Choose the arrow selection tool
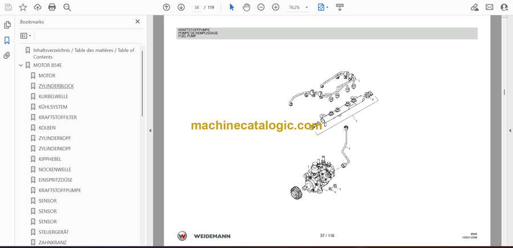The width and height of the screenshot is (513, 248). (231, 7)
